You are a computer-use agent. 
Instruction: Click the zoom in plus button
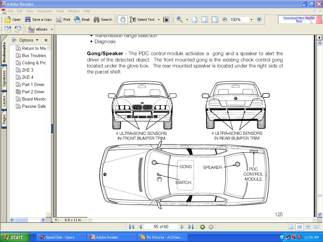(x=259, y=20)
